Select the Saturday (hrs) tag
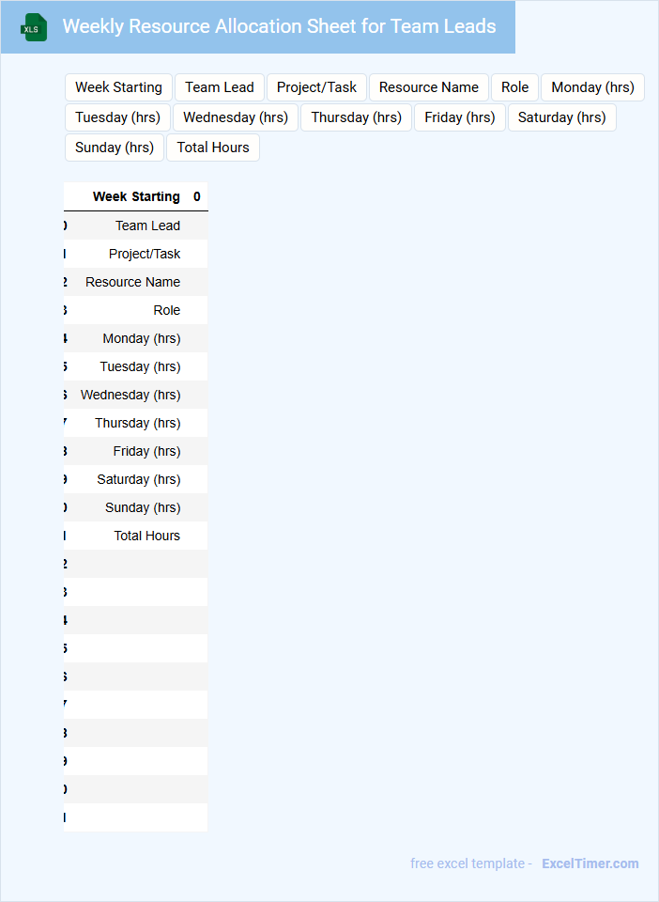The width and height of the screenshot is (659, 902). click(561, 117)
